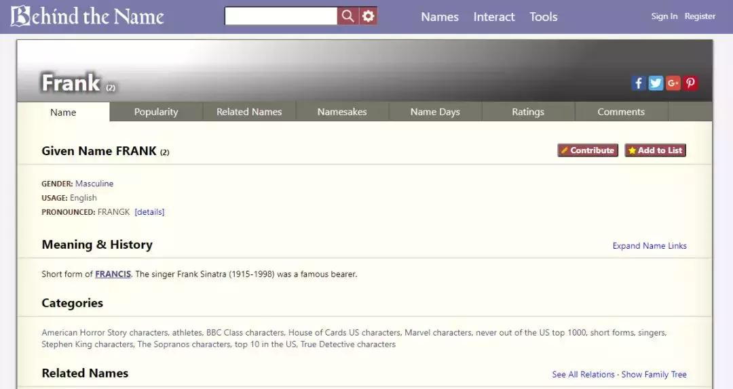Switch to the Related Names tab
Screen dimensions: 733x389
tap(249, 112)
